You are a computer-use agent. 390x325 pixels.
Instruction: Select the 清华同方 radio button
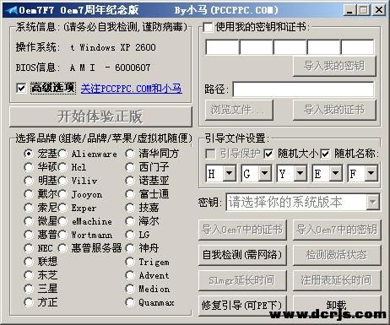[130, 154]
